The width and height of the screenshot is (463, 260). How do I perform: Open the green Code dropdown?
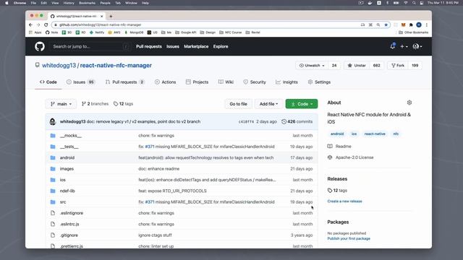[302, 104]
